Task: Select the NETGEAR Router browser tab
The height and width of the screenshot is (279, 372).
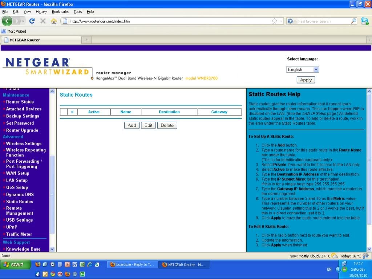Action: [41, 40]
